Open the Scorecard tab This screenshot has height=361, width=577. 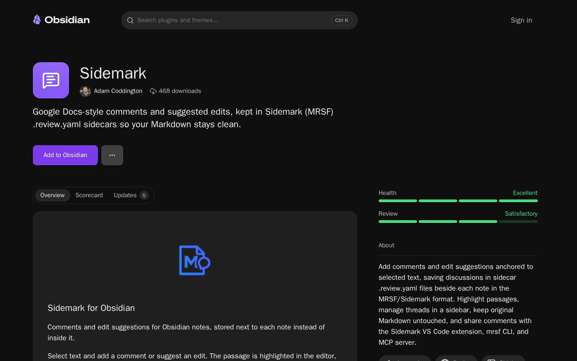89,195
